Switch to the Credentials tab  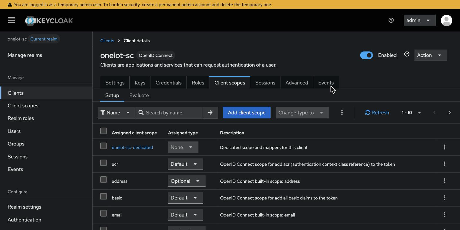[x=169, y=83]
